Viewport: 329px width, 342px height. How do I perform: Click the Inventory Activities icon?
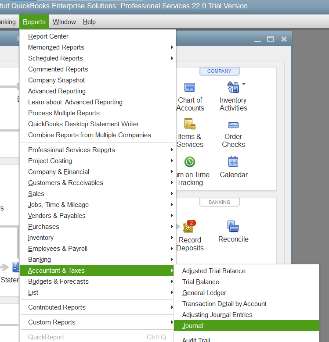coord(232,88)
